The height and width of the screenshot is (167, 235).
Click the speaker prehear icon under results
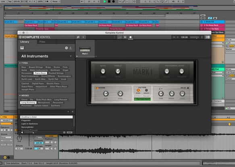[x=22, y=132]
